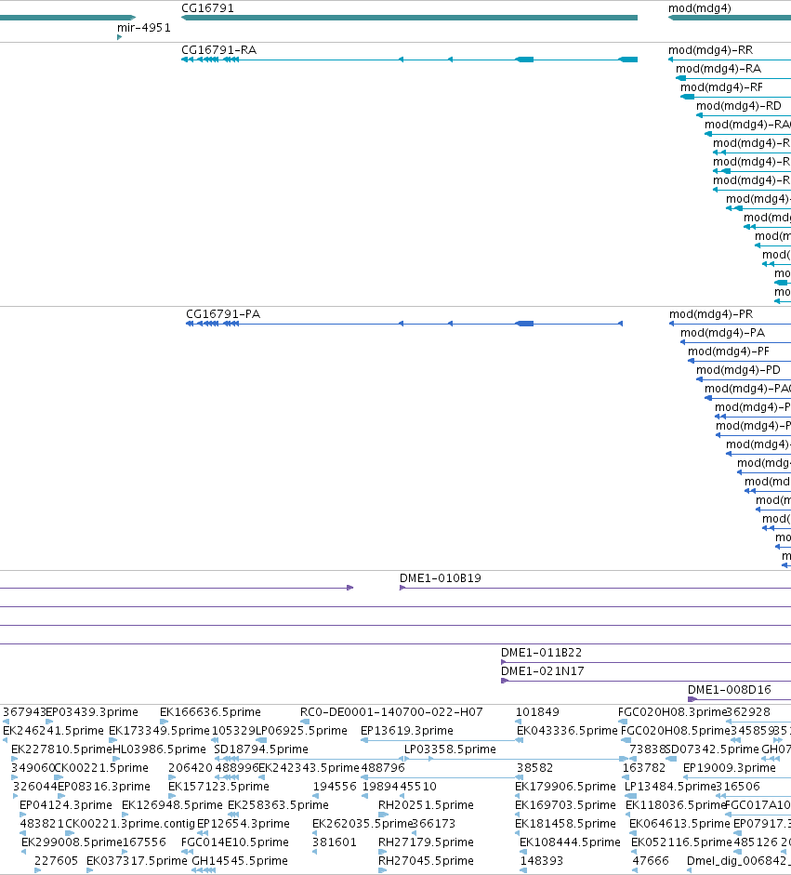Screen dimensions: 791x875
Task: Open EST label 163782
Action: [x=644, y=768]
